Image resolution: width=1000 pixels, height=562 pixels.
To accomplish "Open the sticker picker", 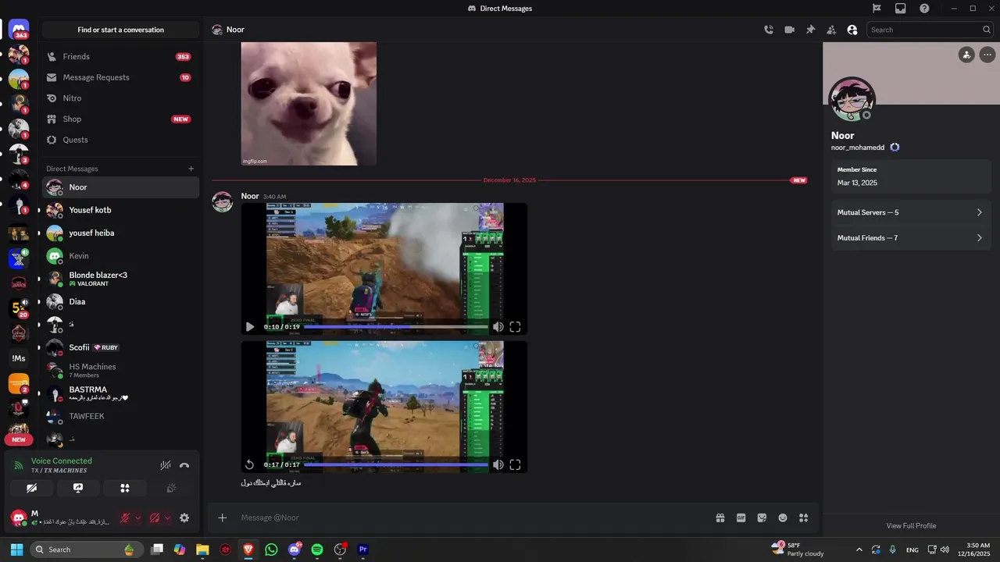I will (762, 518).
